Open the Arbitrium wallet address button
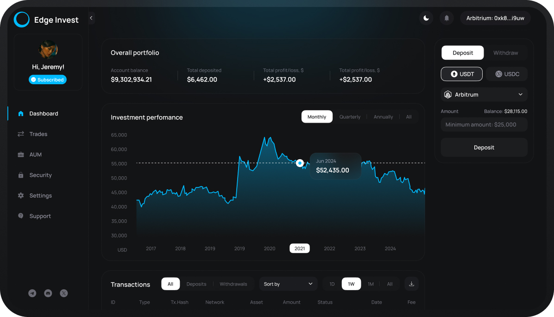 (x=495, y=18)
